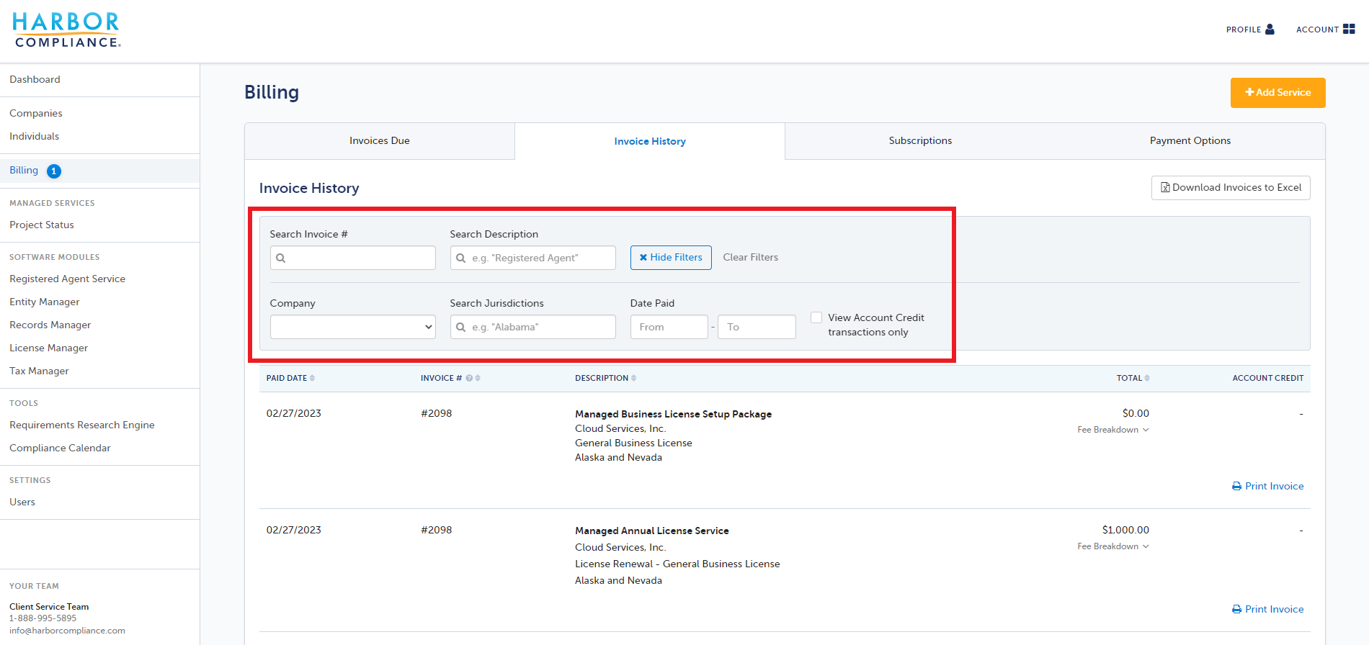Open the Subscriptions tab
The image size is (1369, 645).
[x=920, y=141]
